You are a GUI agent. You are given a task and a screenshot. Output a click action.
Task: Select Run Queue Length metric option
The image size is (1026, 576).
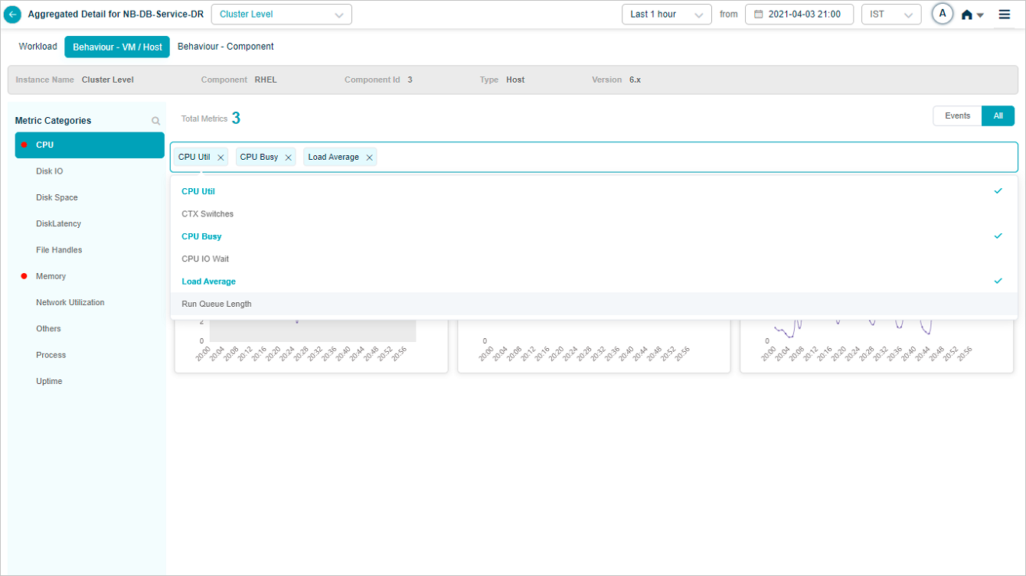(x=217, y=304)
